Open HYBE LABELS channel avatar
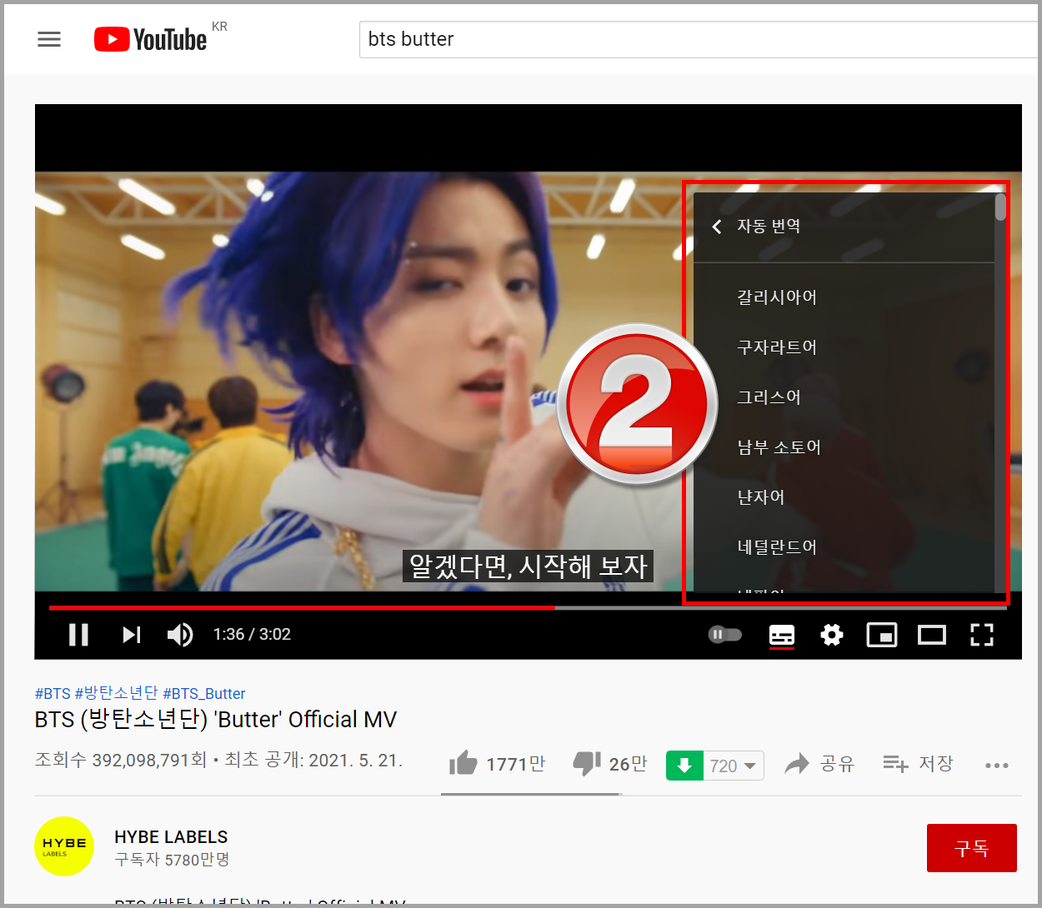 [64, 846]
